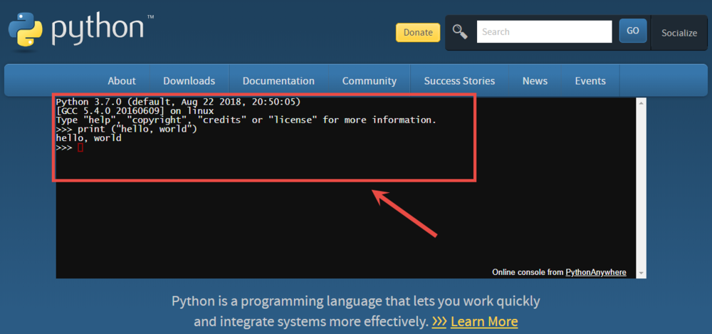The image size is (712, 334).
Task: Click the console scrollbar down arrow
Action: (641, 273)
